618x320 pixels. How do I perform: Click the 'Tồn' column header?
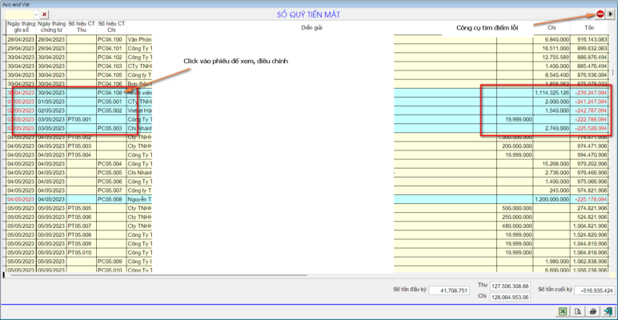[589, 28]
